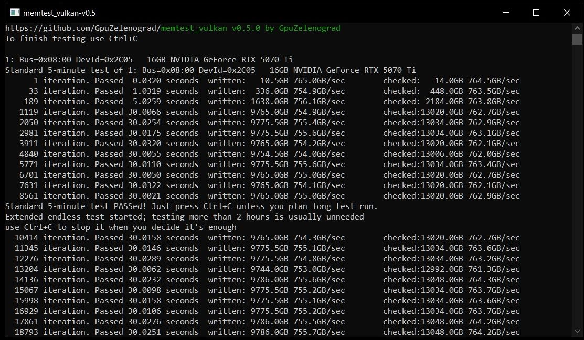Click 'written: 10.5GB 765.0GB/sec' value

pos(277,80)
